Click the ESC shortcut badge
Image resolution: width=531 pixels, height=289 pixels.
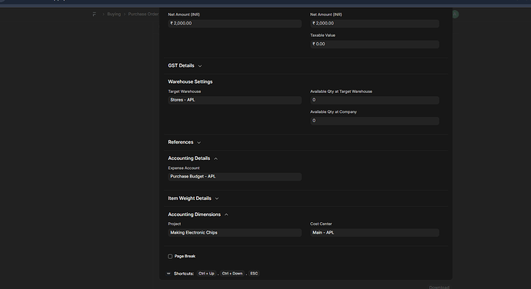(x=254, y=274)
